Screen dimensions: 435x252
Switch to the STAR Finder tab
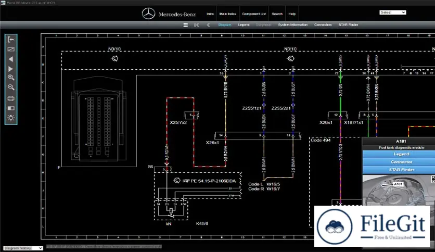coord(348,24)
